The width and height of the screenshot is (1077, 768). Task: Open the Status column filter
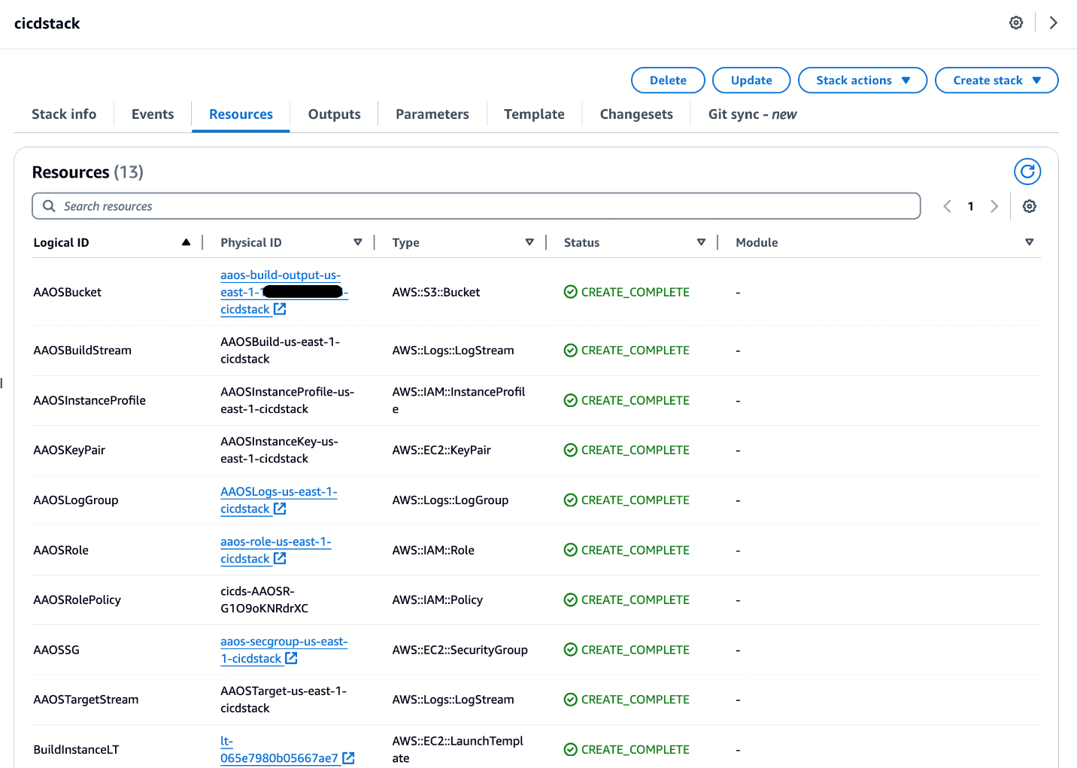pyautogui.click(x=701, y=242)
